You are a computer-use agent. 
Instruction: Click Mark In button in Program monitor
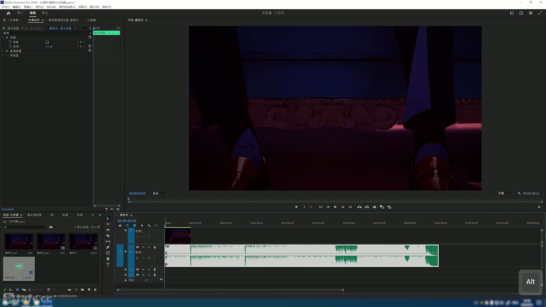point(304,207)
